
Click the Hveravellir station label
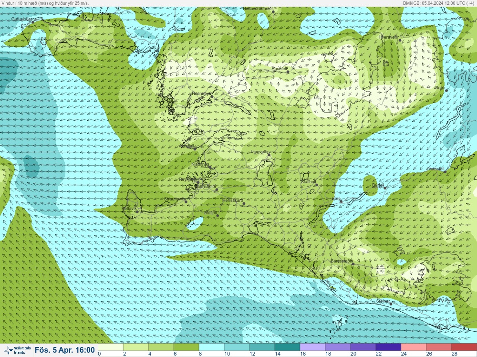pyautogui.click(x=388, y=37)
